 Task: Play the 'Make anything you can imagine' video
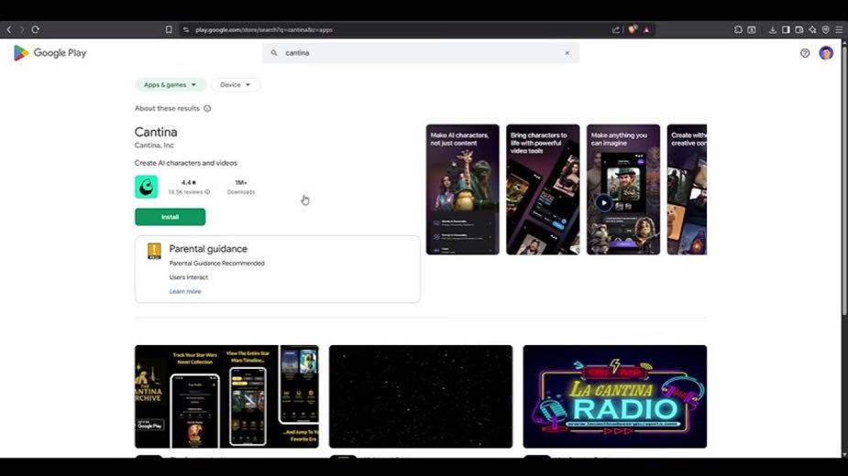[x=603, y=203]
